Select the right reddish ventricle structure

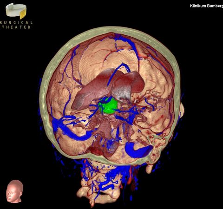128,85
